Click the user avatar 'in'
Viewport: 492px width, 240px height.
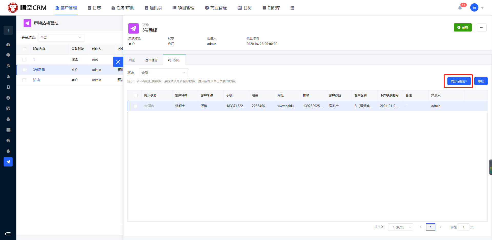(x=474, y=8)
